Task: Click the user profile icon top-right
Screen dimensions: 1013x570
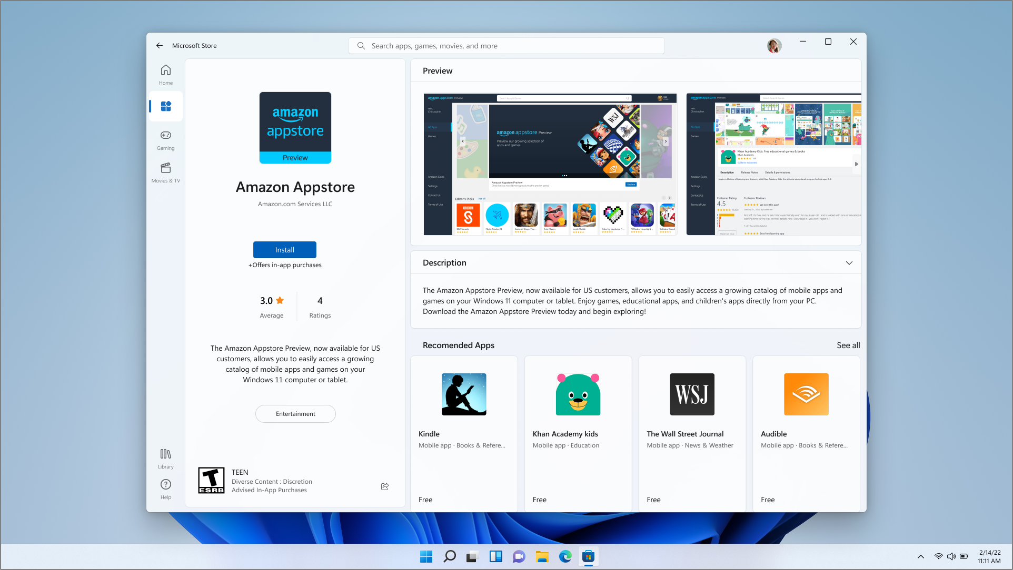Action: [x=774, y=45]
